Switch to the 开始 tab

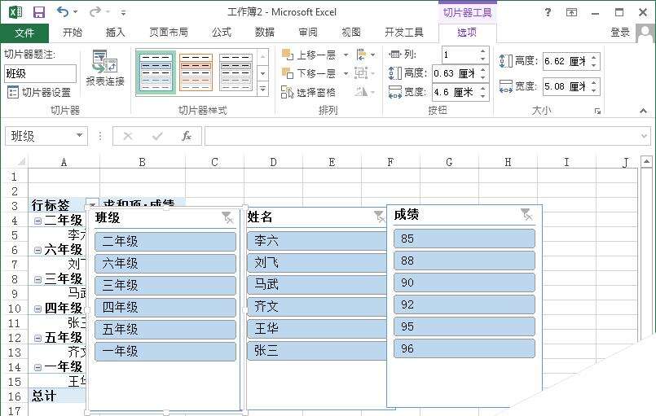(73, 33)
